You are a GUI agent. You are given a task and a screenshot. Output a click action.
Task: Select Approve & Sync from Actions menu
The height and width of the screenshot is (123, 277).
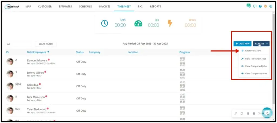[x=254, y=51]
